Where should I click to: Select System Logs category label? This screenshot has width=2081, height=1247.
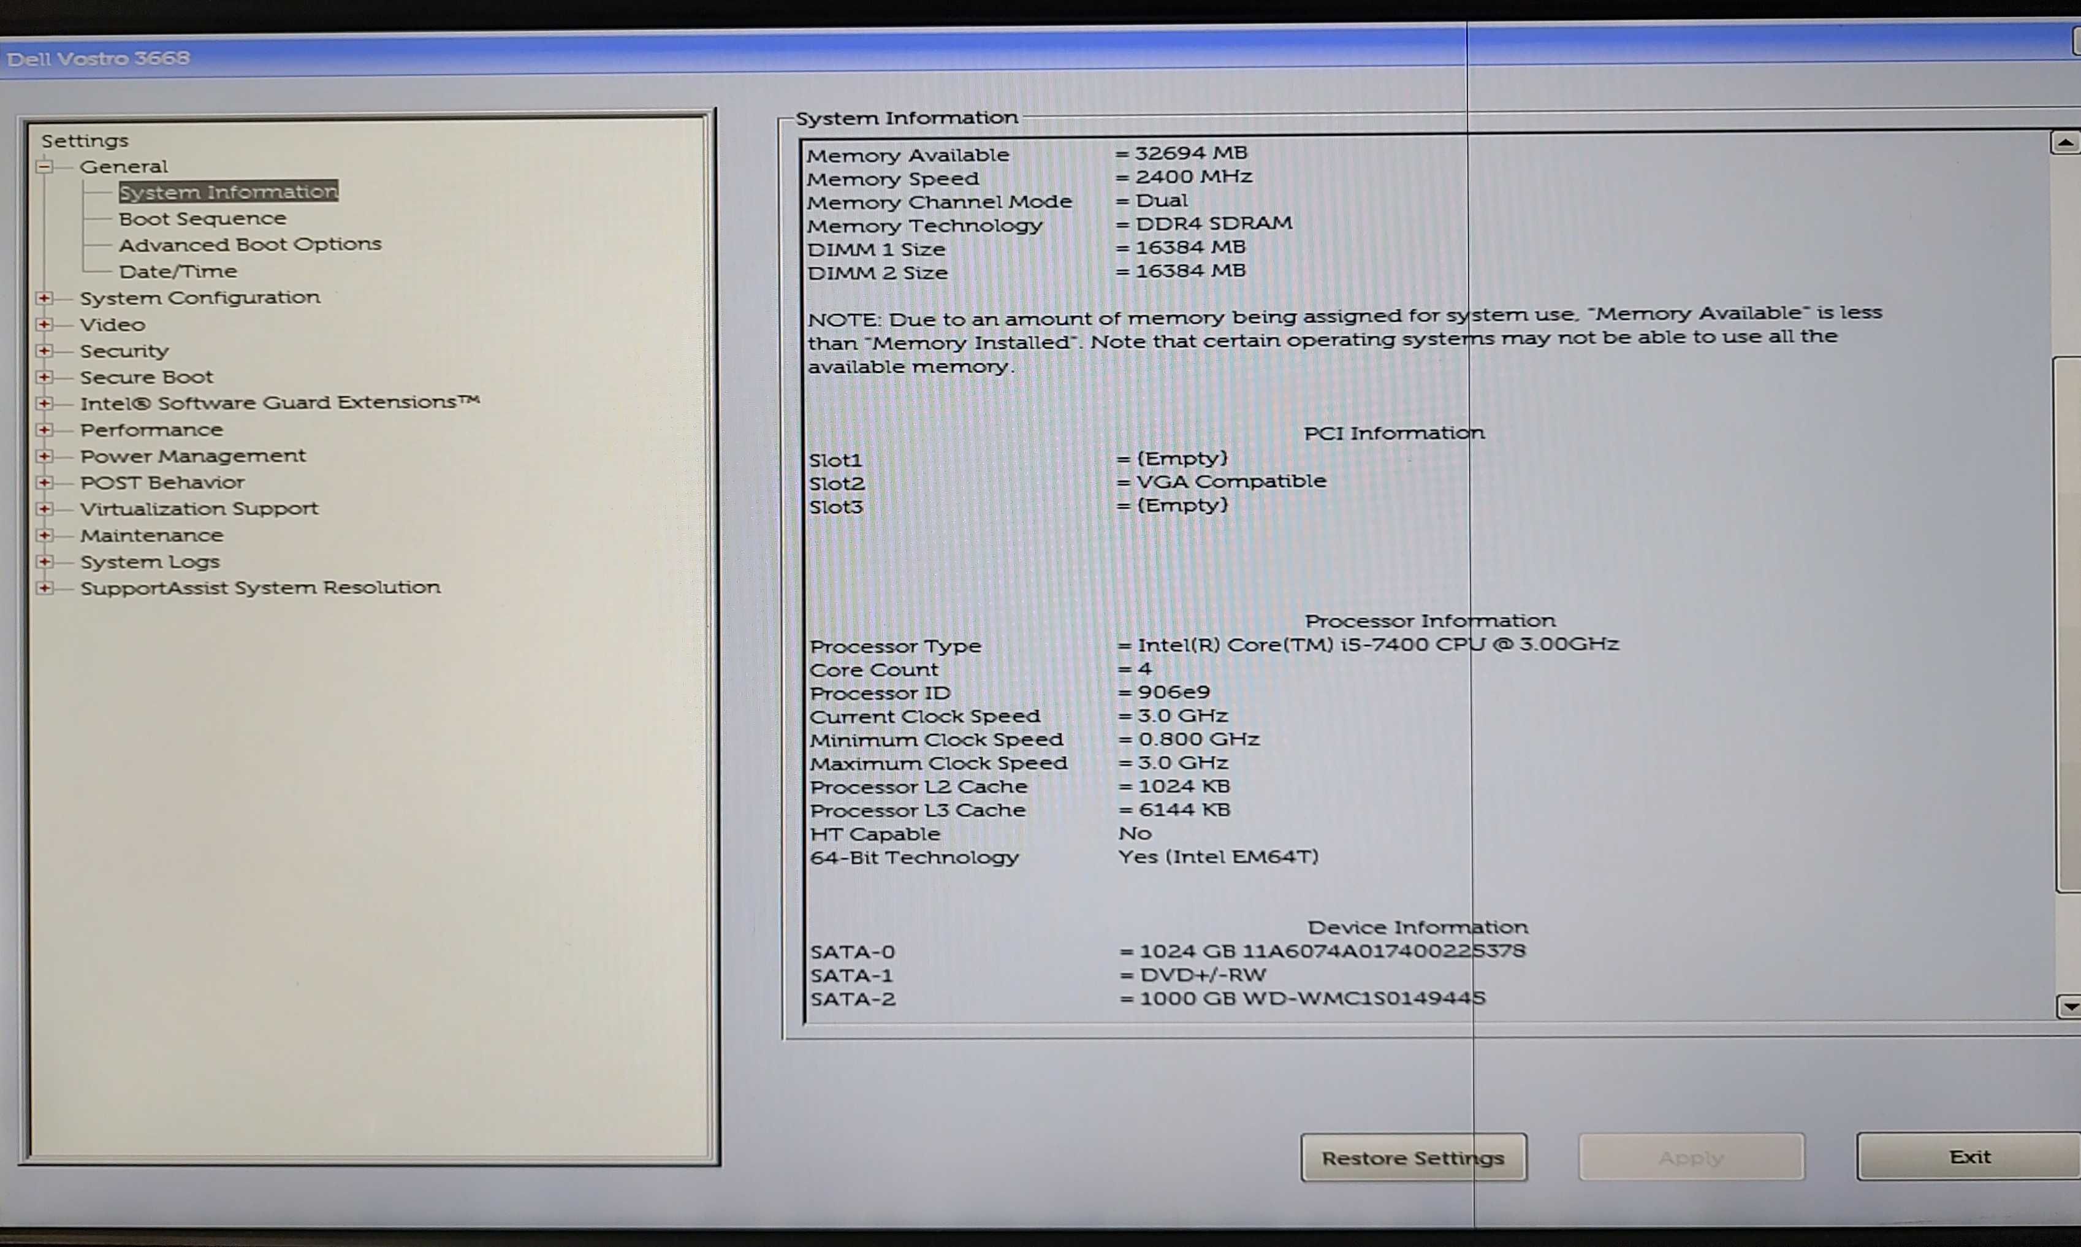click(x=150, y=562)
